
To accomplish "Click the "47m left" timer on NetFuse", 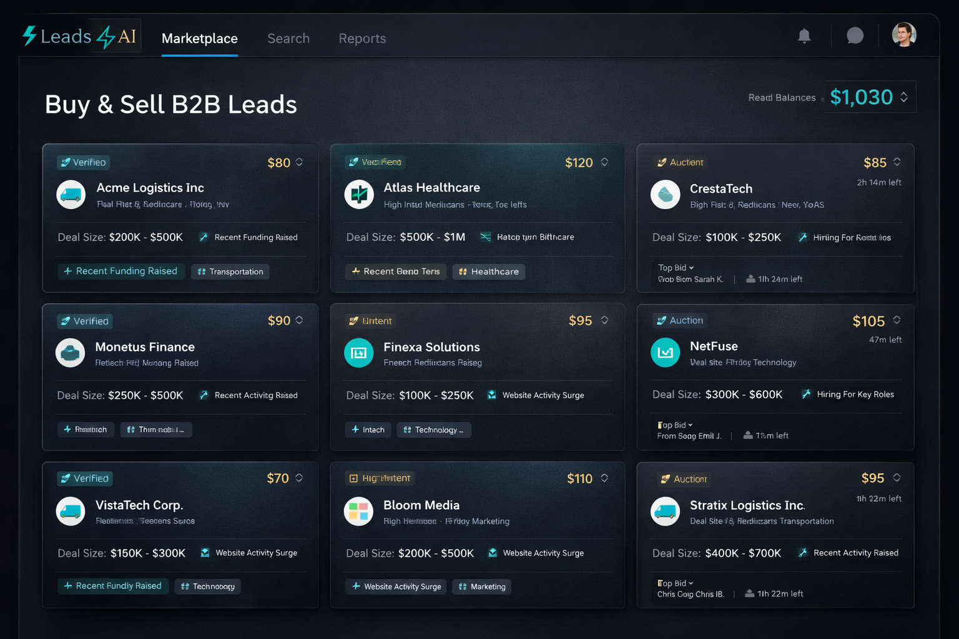I will pyautogui.click(x=885, y=339).
